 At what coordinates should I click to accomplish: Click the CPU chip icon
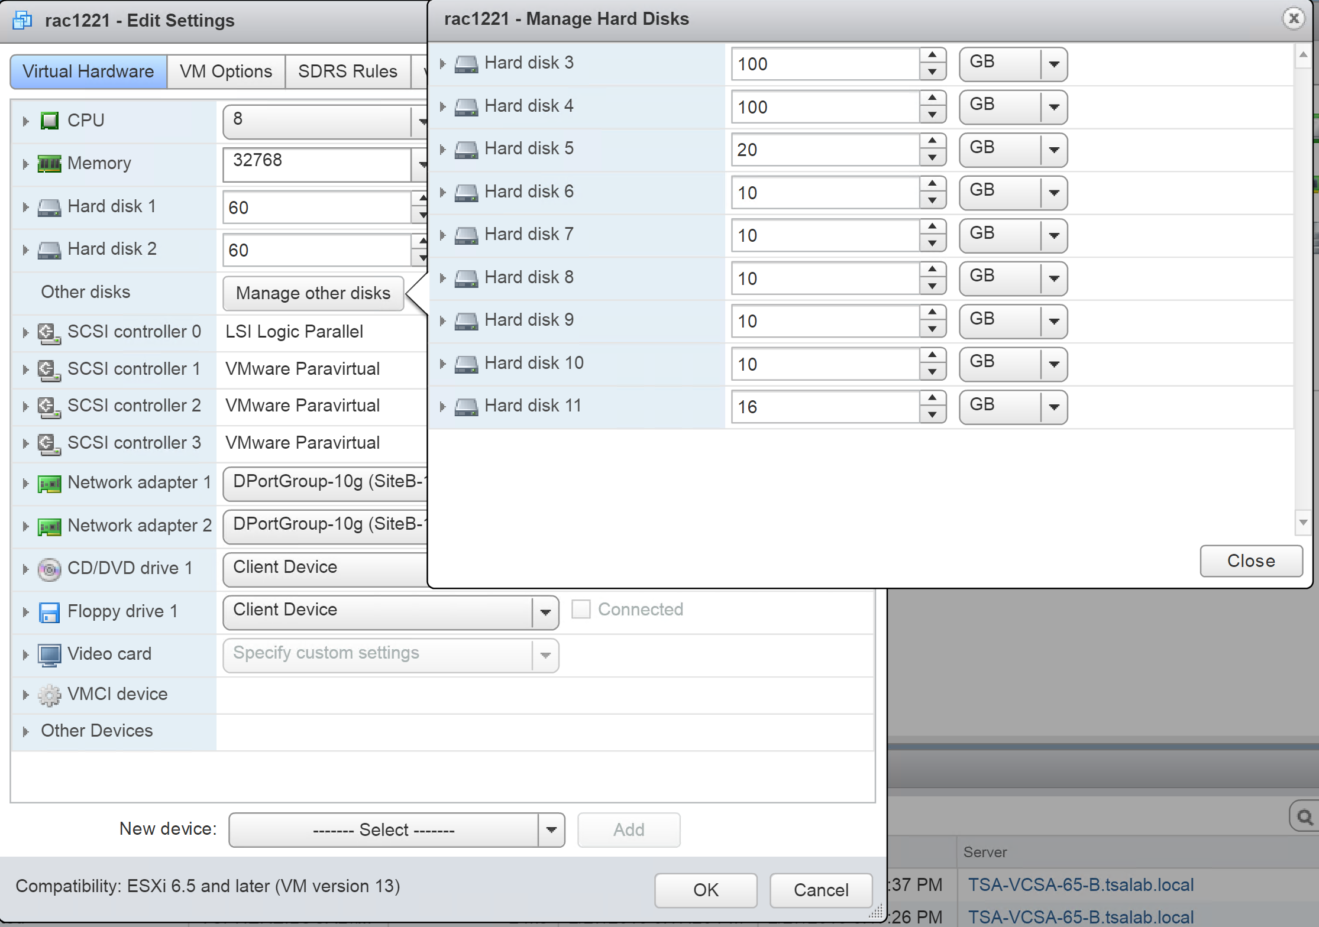50,121
